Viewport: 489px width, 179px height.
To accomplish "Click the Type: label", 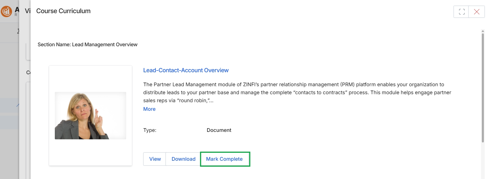I will (150, 130).
